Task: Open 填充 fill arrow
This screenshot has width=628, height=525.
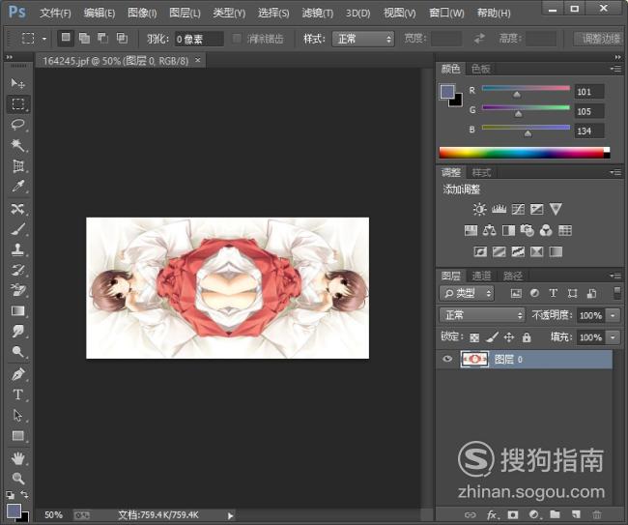Action: (x=613, y=337)
